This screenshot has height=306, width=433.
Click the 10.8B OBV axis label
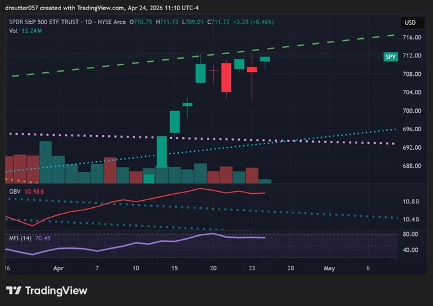(x=411, y=201)
